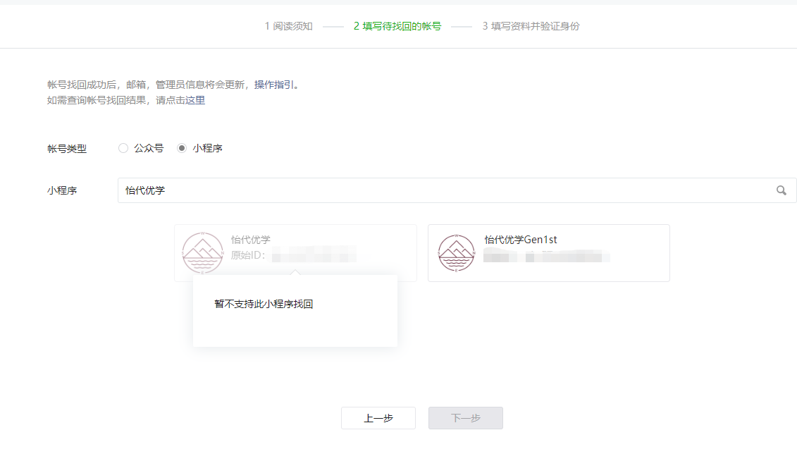Click step 2 填写待找回的帐号
Screen dimensions: 797x454
click(397, 27)
